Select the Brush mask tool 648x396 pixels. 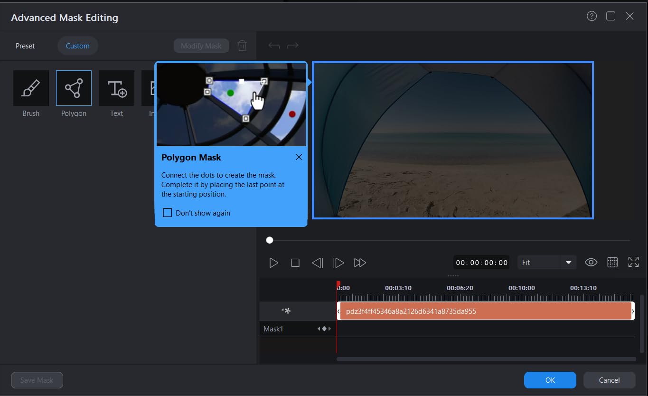pyautogui.click(x=31, y=88)
